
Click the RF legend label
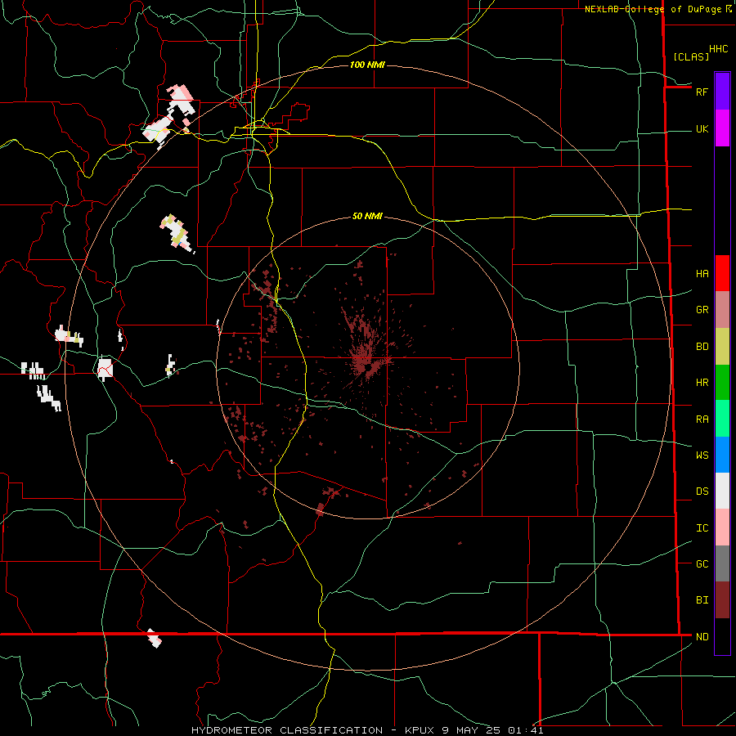tap(702, 92)
